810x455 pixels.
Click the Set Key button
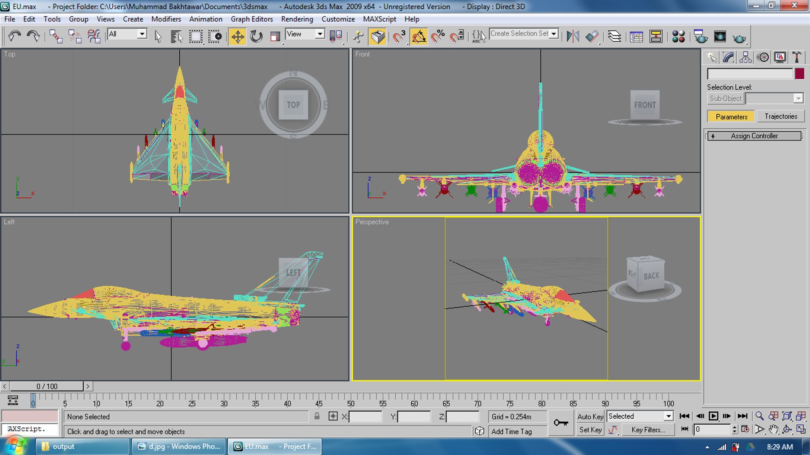pos(590,430)
